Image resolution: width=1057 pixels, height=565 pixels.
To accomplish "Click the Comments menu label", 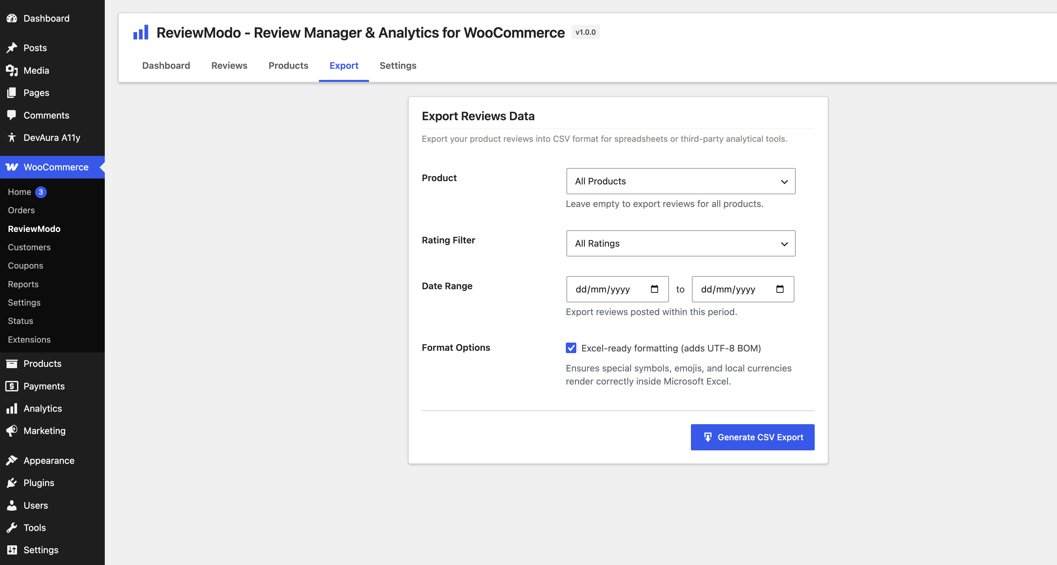I will click(x=46, y=115).
